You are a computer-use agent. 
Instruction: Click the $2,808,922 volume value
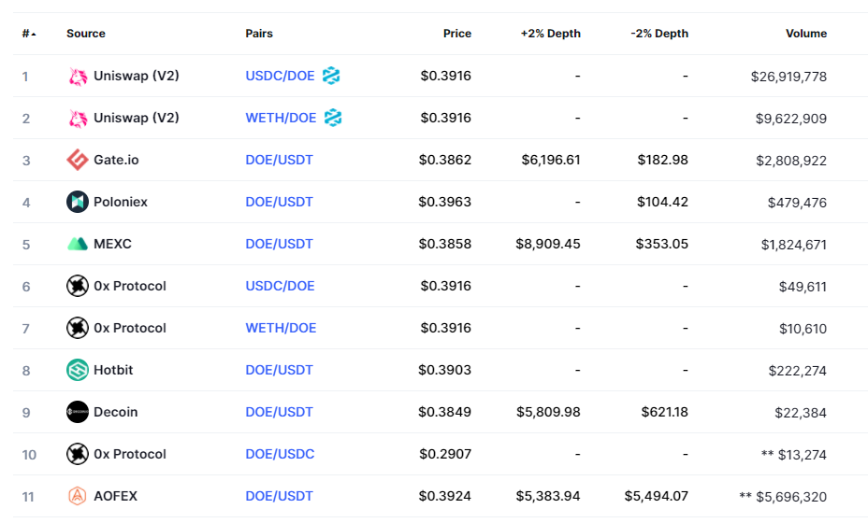(x=791, y=161)
